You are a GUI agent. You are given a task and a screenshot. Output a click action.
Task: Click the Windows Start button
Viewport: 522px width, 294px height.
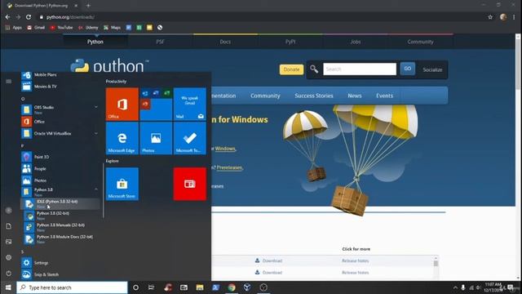point(8,287)
